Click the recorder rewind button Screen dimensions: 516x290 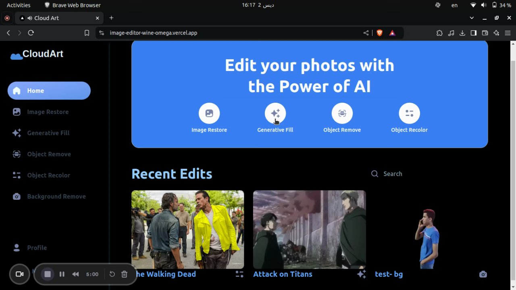pos(75,274)
